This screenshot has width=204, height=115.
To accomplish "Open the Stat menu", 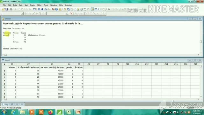I will [x=26, y=5].
